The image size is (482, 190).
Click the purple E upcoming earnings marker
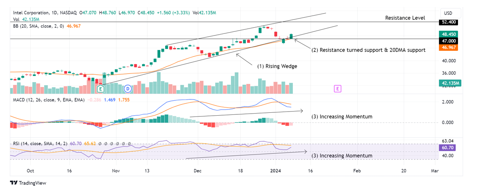pos(337,89)
